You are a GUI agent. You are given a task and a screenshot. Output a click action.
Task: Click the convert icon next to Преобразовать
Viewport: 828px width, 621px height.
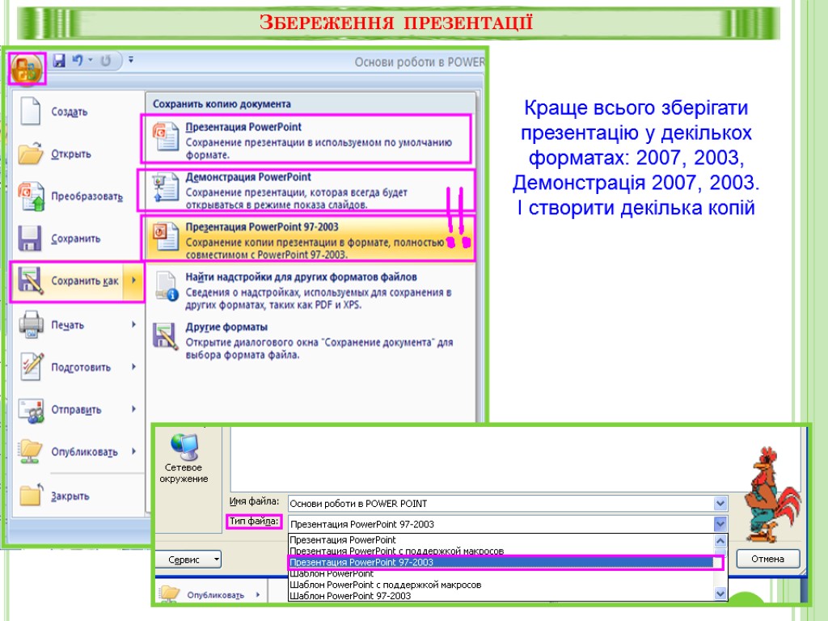coord(31,196)
